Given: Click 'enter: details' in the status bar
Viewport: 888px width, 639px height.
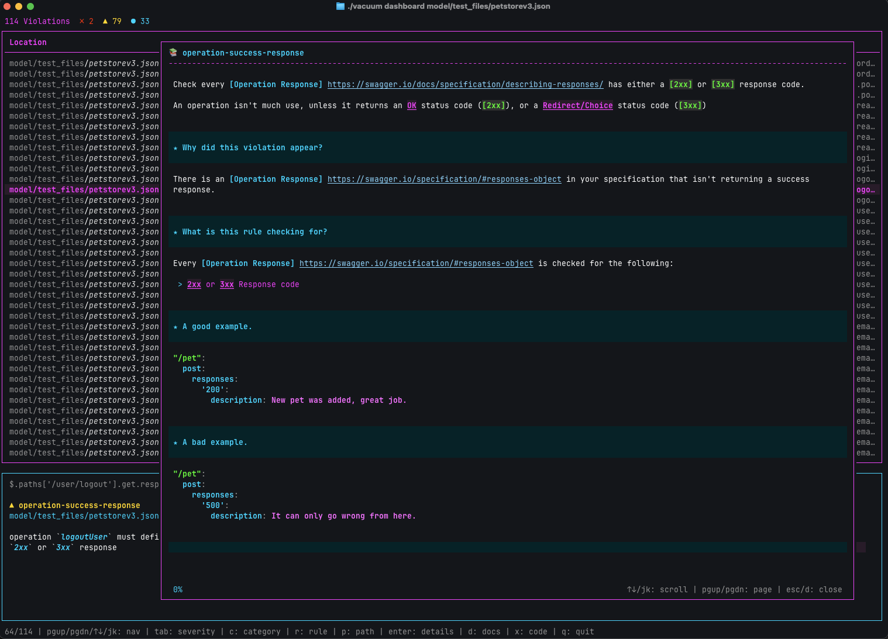Looking at the screenshot, I should 421,631.
